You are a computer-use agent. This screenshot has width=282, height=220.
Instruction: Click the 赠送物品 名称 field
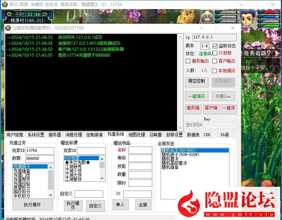(140, 150)
